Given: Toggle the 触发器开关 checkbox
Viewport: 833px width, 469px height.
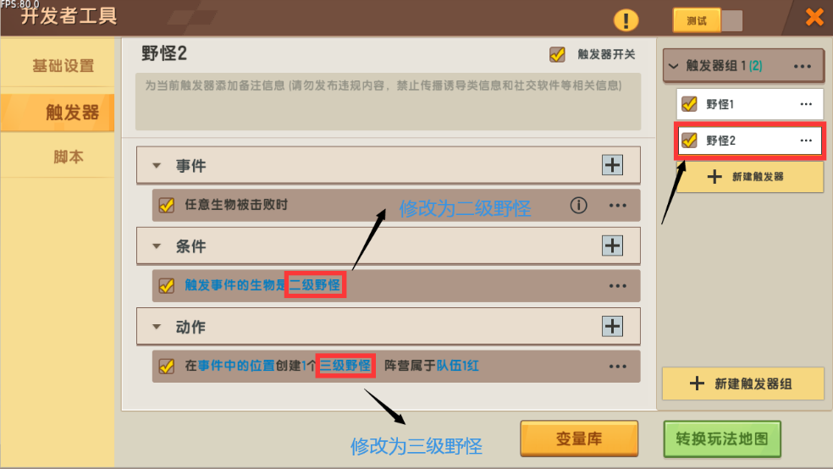Looking at the screenshot, I should point(557,54).
